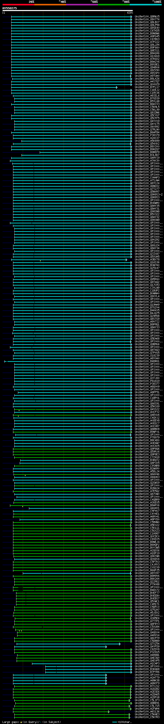
Task: Click the UniRef100_Q6BN08 label
Action: (x=147, y=429)
